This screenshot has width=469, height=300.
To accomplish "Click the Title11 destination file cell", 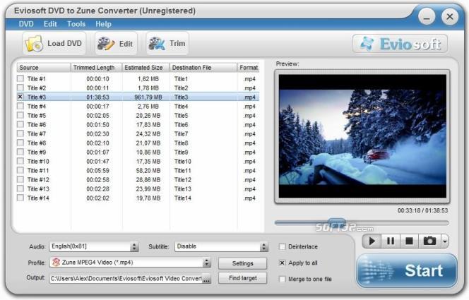I will (x=182, y=171).
